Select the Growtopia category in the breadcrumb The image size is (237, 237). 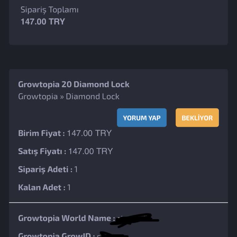point(38,96)
